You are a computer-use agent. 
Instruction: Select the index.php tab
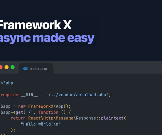[36, 69]
